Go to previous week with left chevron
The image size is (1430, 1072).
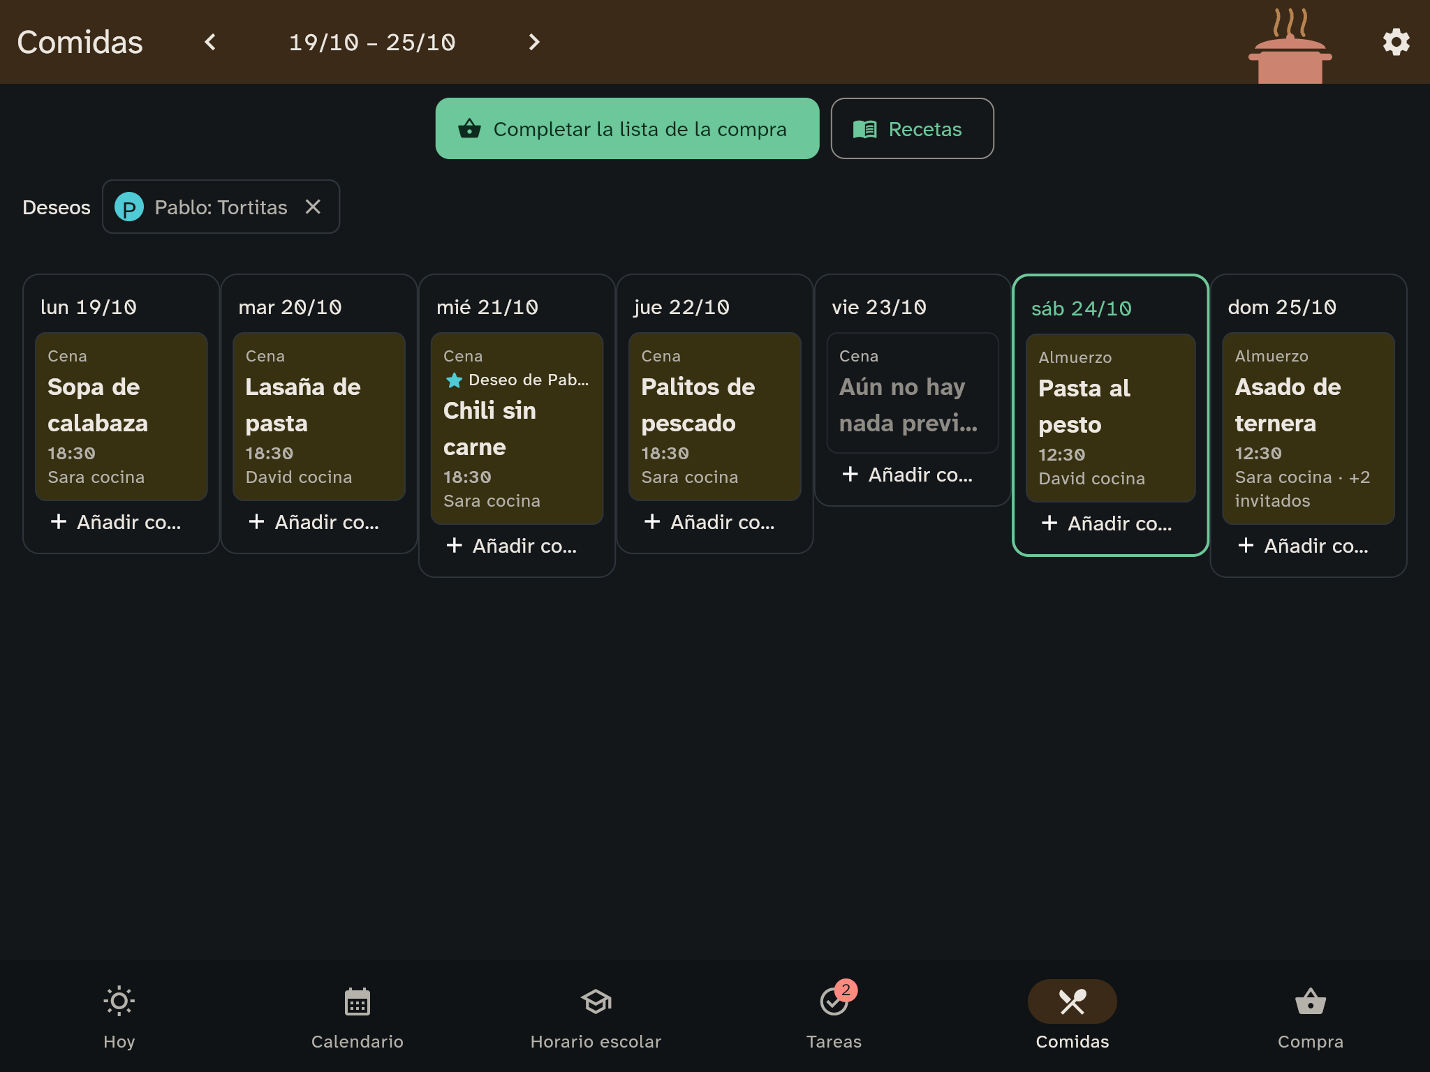pos(210,42)
